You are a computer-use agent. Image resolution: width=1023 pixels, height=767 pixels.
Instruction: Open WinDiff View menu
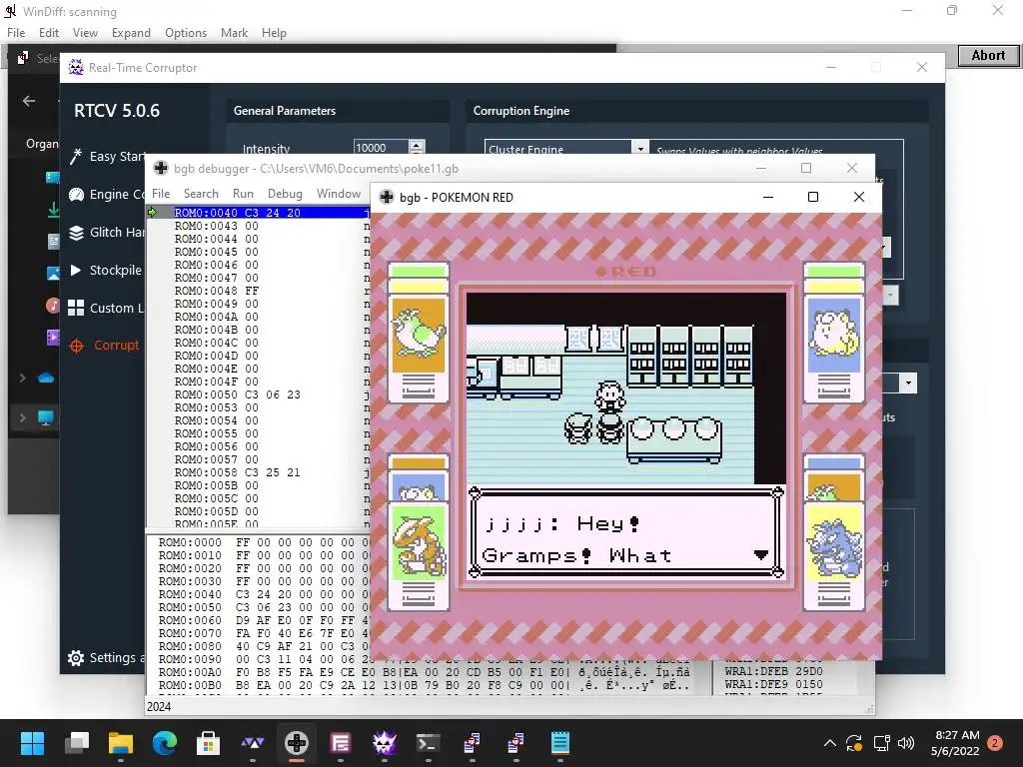(x=85, y=33)
